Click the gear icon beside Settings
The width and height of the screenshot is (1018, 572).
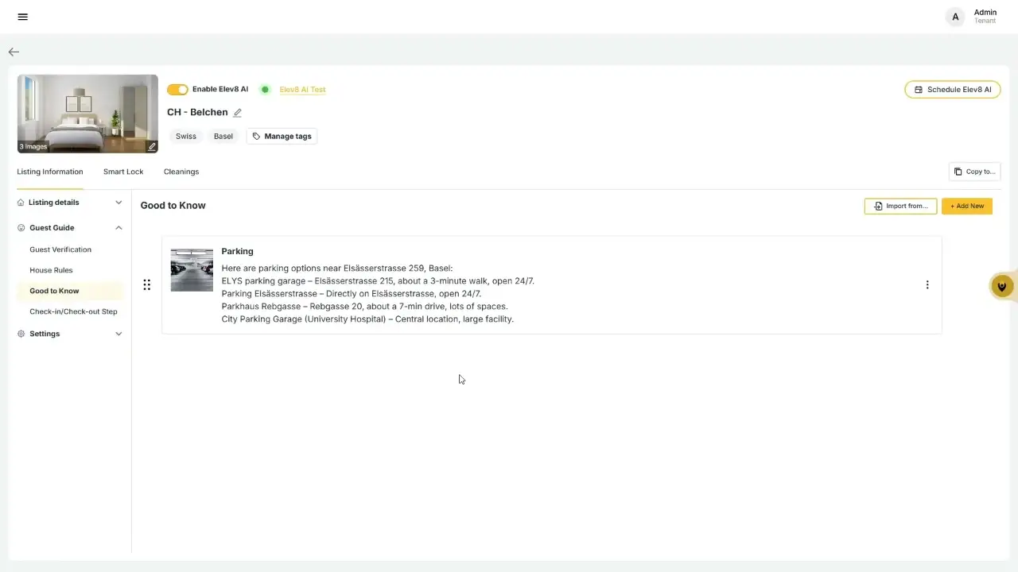tap(21, 334)
